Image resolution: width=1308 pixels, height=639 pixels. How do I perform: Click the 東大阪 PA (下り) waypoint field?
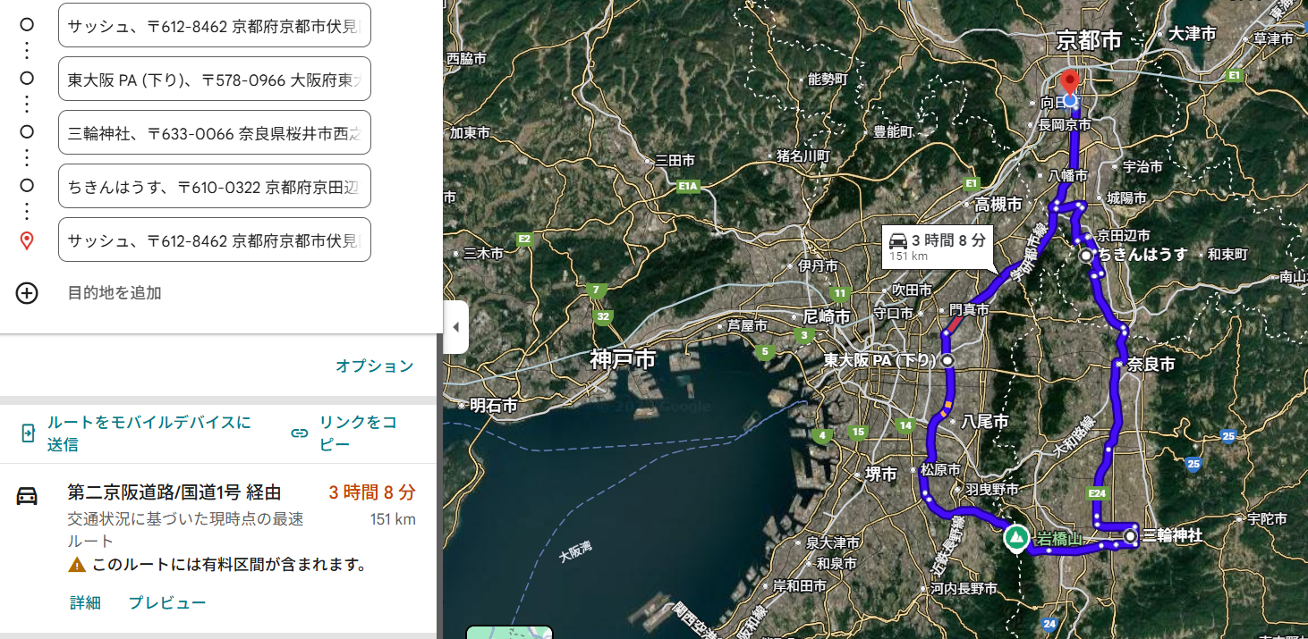point(215,79)
